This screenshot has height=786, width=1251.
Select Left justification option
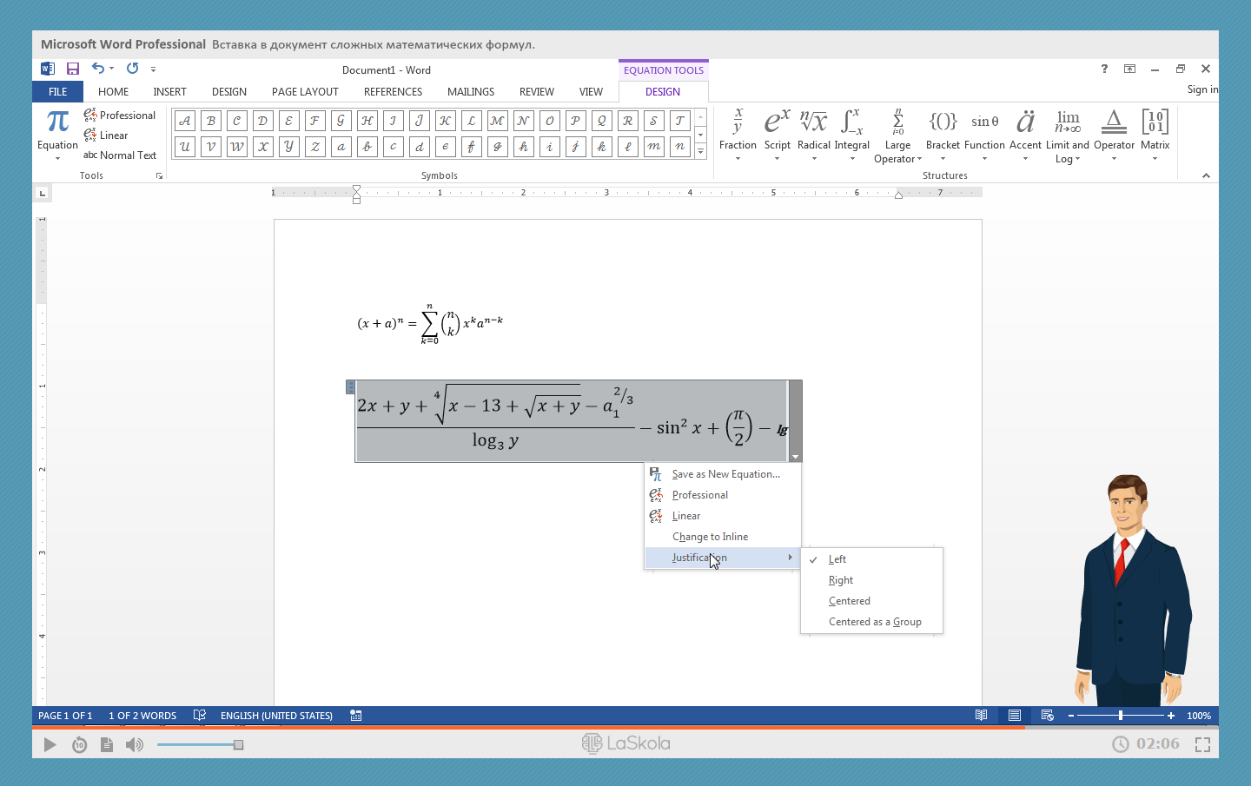[837, 559]
